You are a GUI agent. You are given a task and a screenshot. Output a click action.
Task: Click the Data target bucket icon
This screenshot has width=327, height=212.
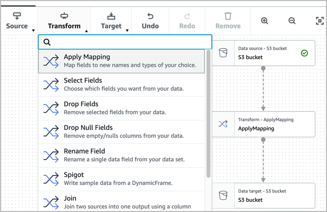point(223,196)
